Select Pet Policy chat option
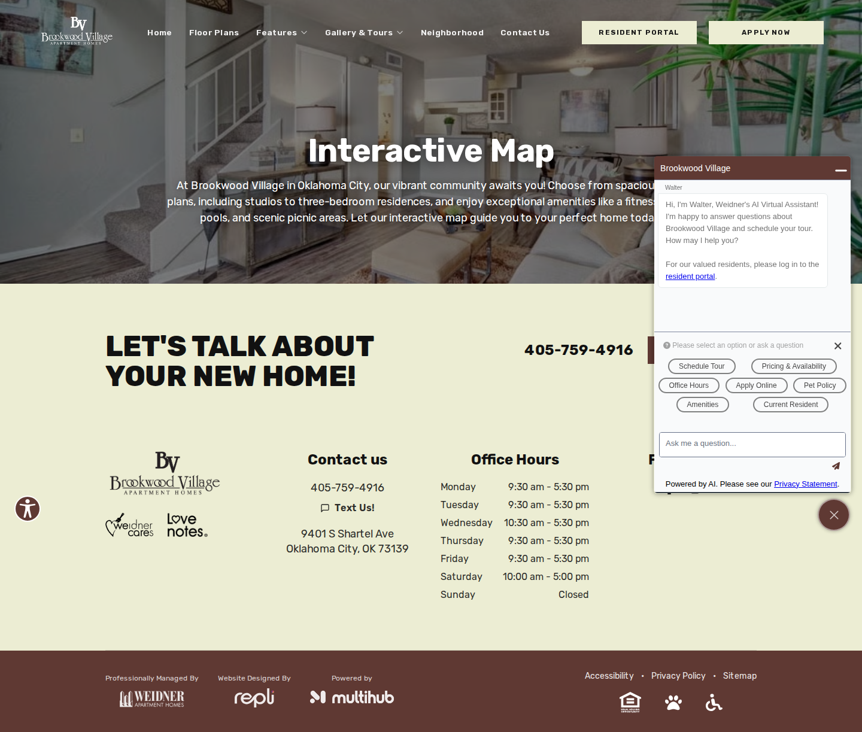This screenshot has width=862, height=732. click(x=819, y=385)
